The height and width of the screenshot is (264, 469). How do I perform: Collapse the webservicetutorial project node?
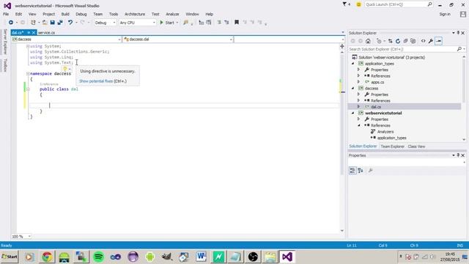(x=353, y=113)
